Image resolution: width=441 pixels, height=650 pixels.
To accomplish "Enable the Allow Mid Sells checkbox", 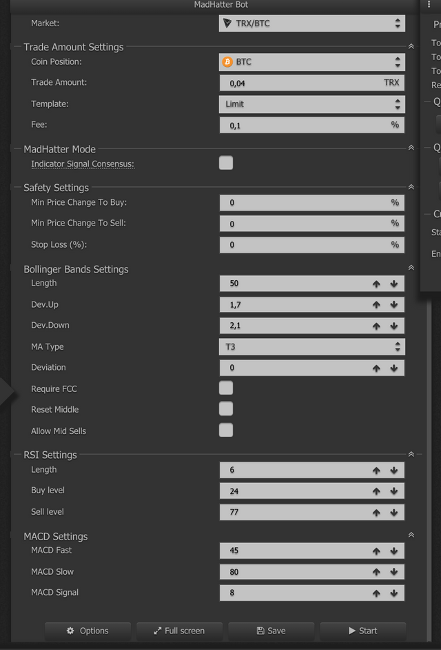I will click(226, 431).
